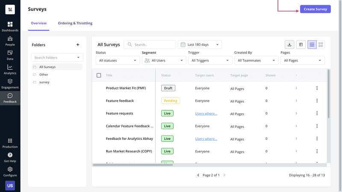This screenshot has width=342, height=192.
Task: Expand the Status filter dropdown
Action: coord(118,61)
